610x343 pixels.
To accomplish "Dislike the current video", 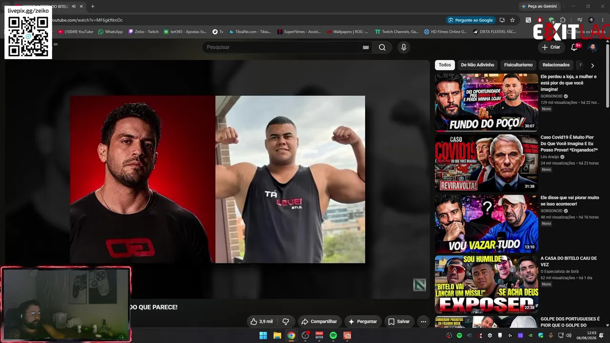I will click(286, 322).
